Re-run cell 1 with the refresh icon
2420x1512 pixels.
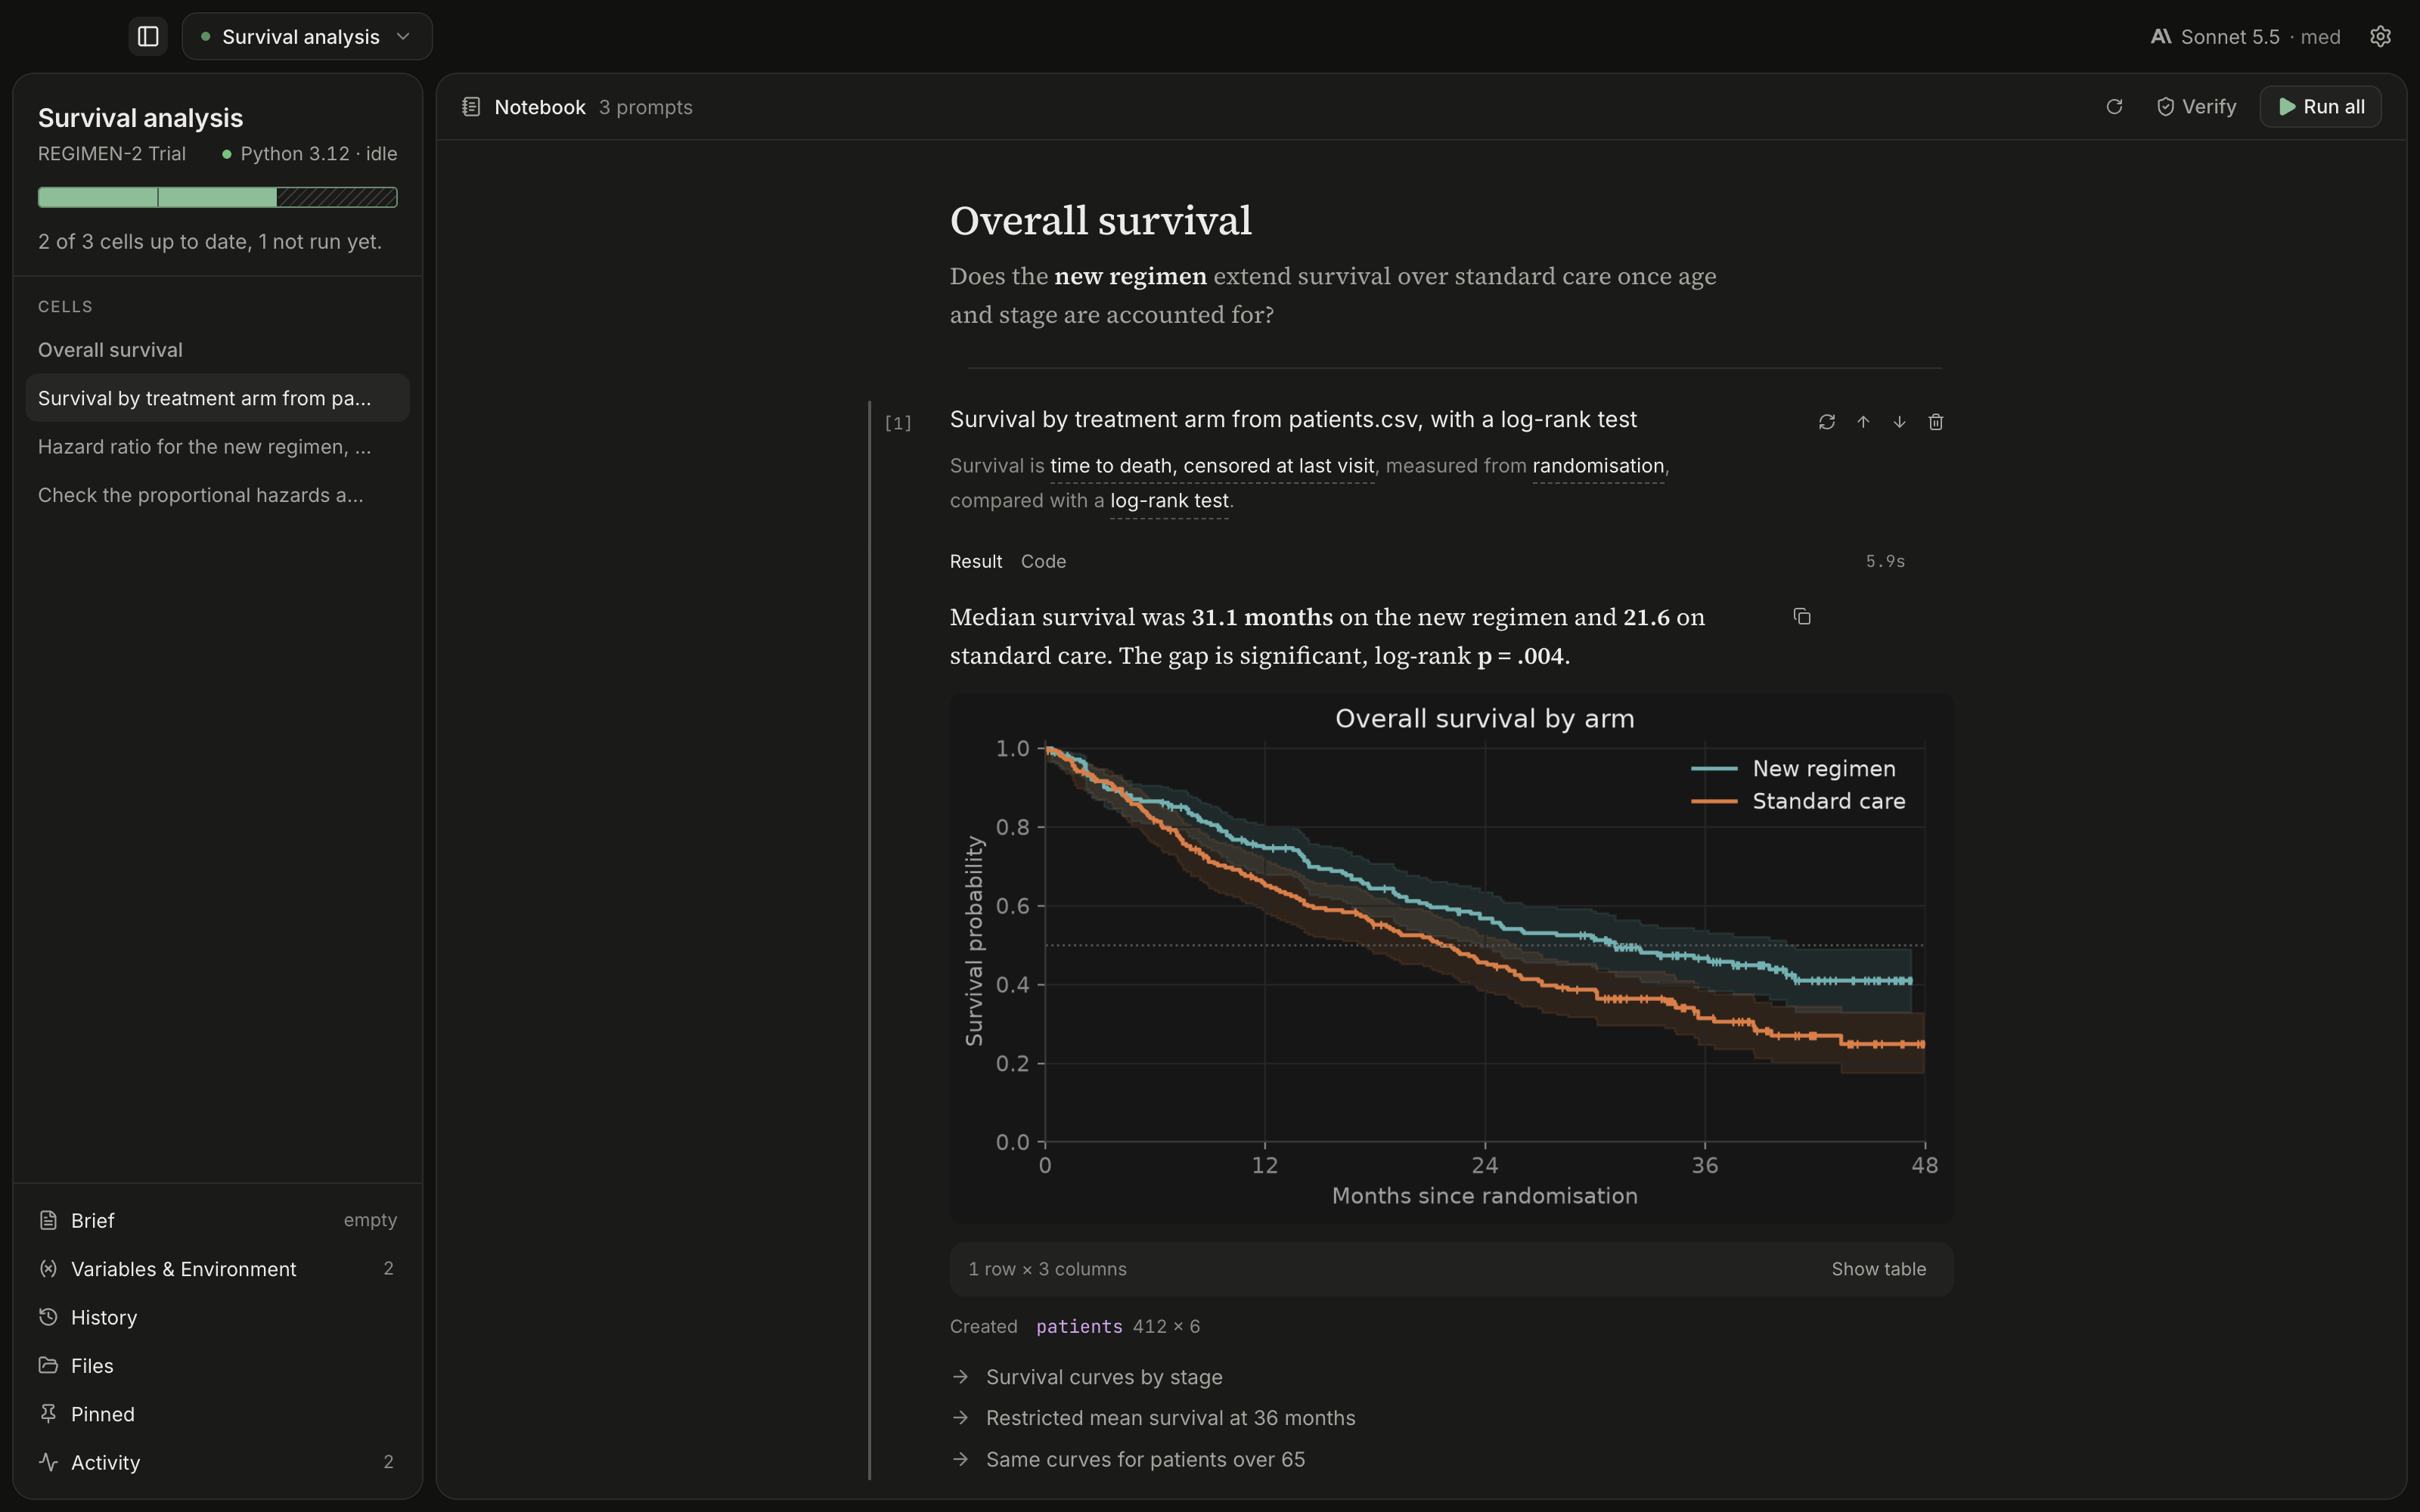coord(1826,422)
